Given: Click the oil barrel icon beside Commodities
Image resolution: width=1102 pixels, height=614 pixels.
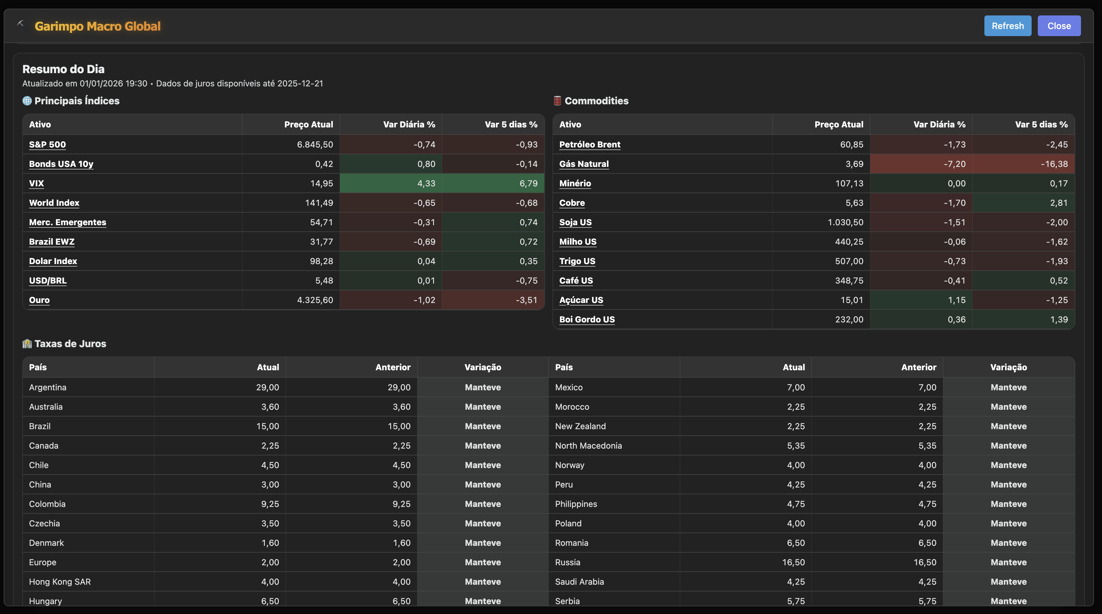Looking at the screenshot, I should point(557,101).
